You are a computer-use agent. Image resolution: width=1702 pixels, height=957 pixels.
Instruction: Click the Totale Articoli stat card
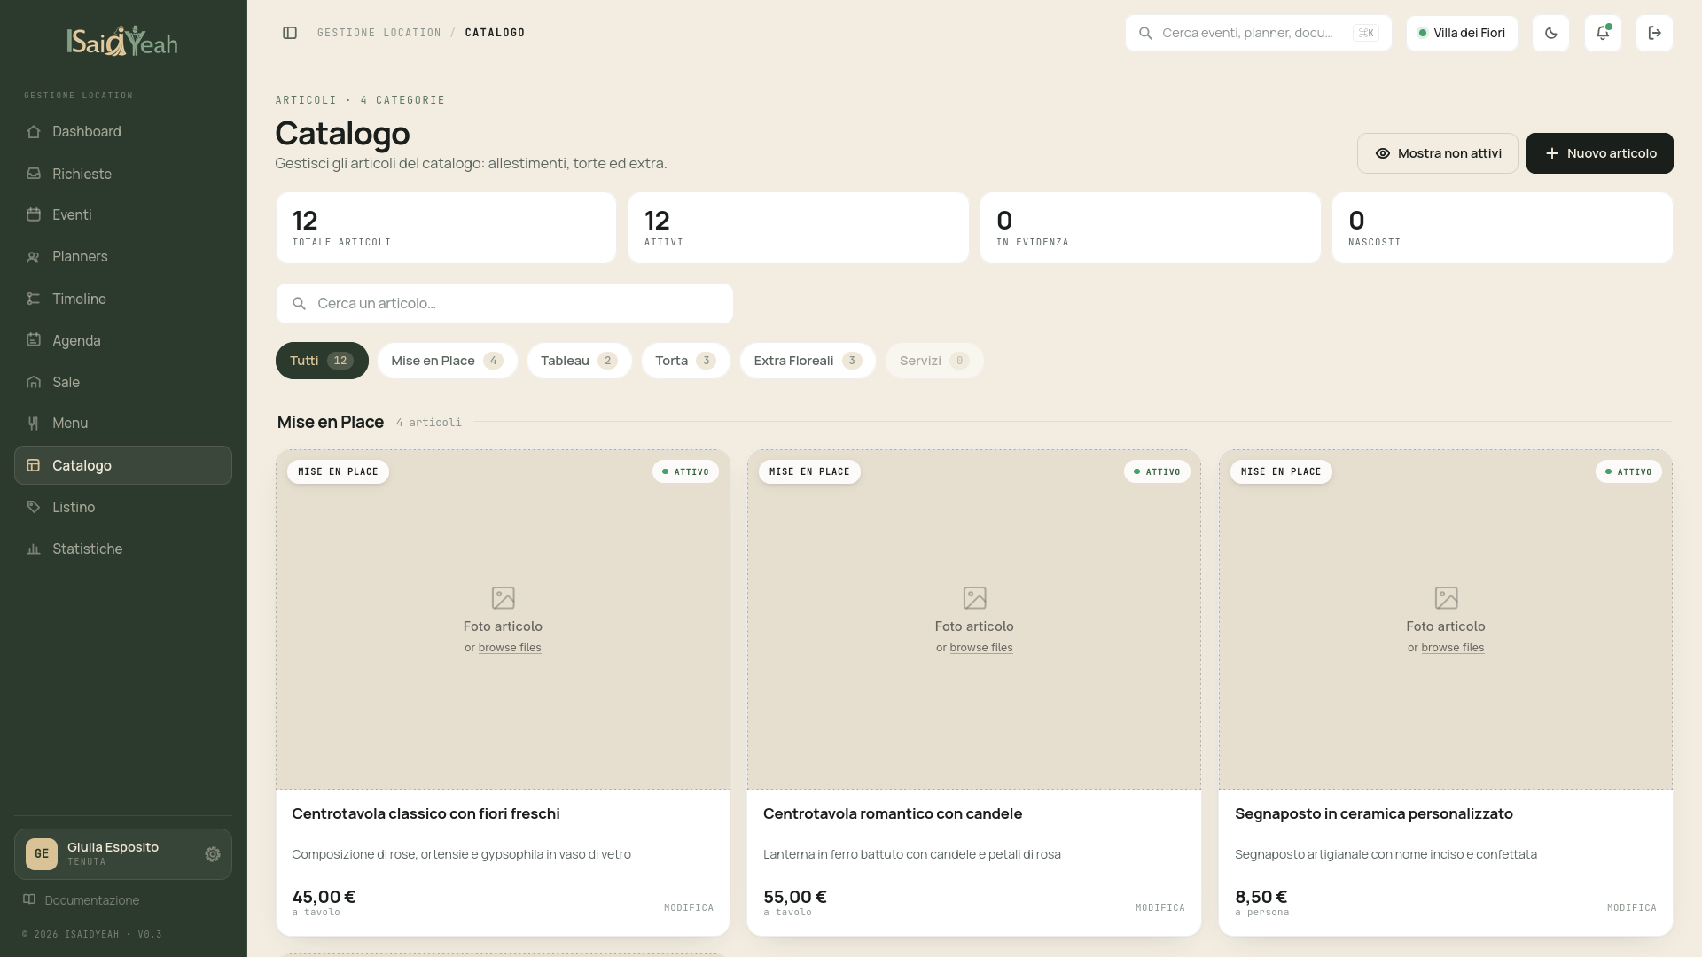(x=446, y=228)
